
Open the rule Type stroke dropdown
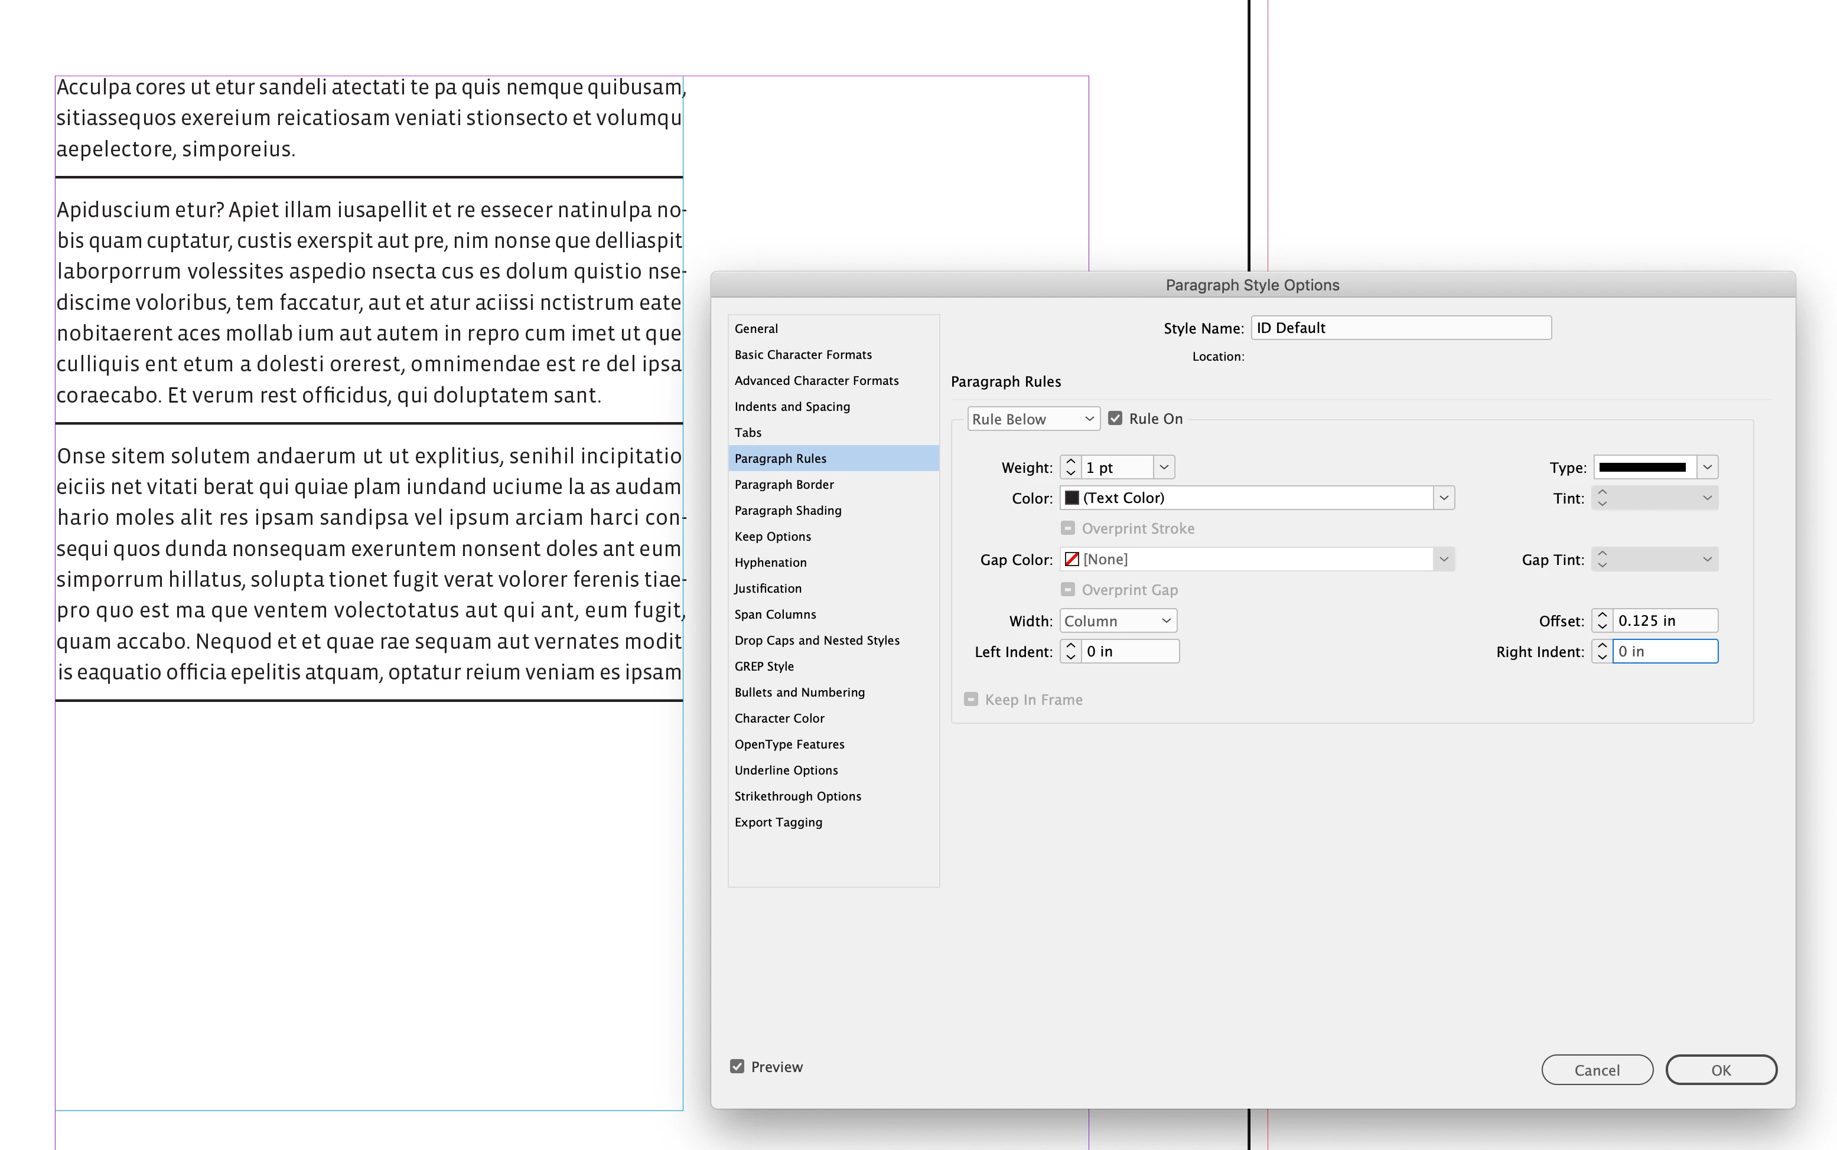click(1707, 467)
